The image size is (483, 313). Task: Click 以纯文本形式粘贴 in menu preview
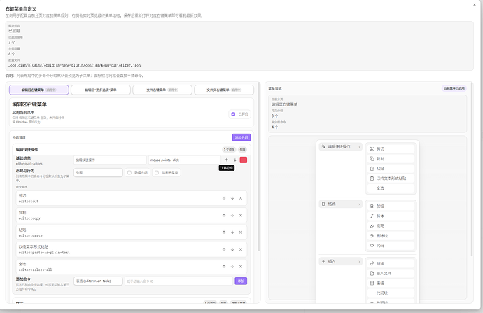pos(391,179)
